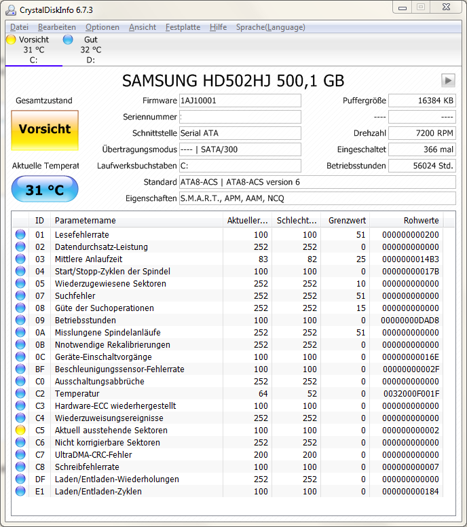Click the Betriebsstunden value 56024 Std.
The width and height of the screenshot is (467, 527).
pos(422,166)
